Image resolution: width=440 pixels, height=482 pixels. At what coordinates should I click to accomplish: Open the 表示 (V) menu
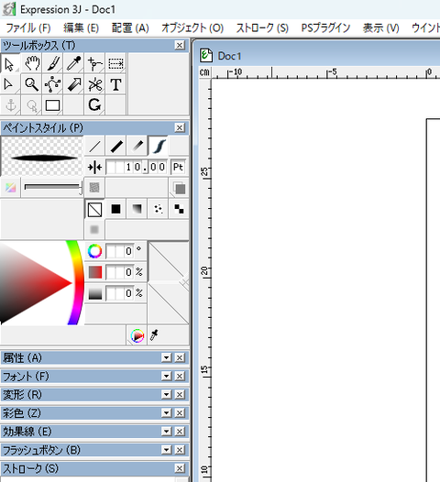[x=381, y=28]
